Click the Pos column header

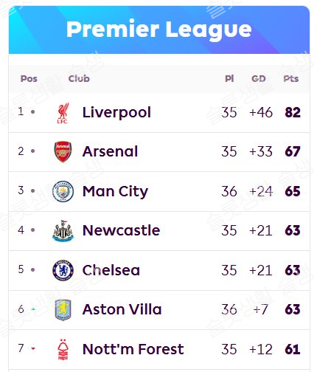(x=29, y=79)
